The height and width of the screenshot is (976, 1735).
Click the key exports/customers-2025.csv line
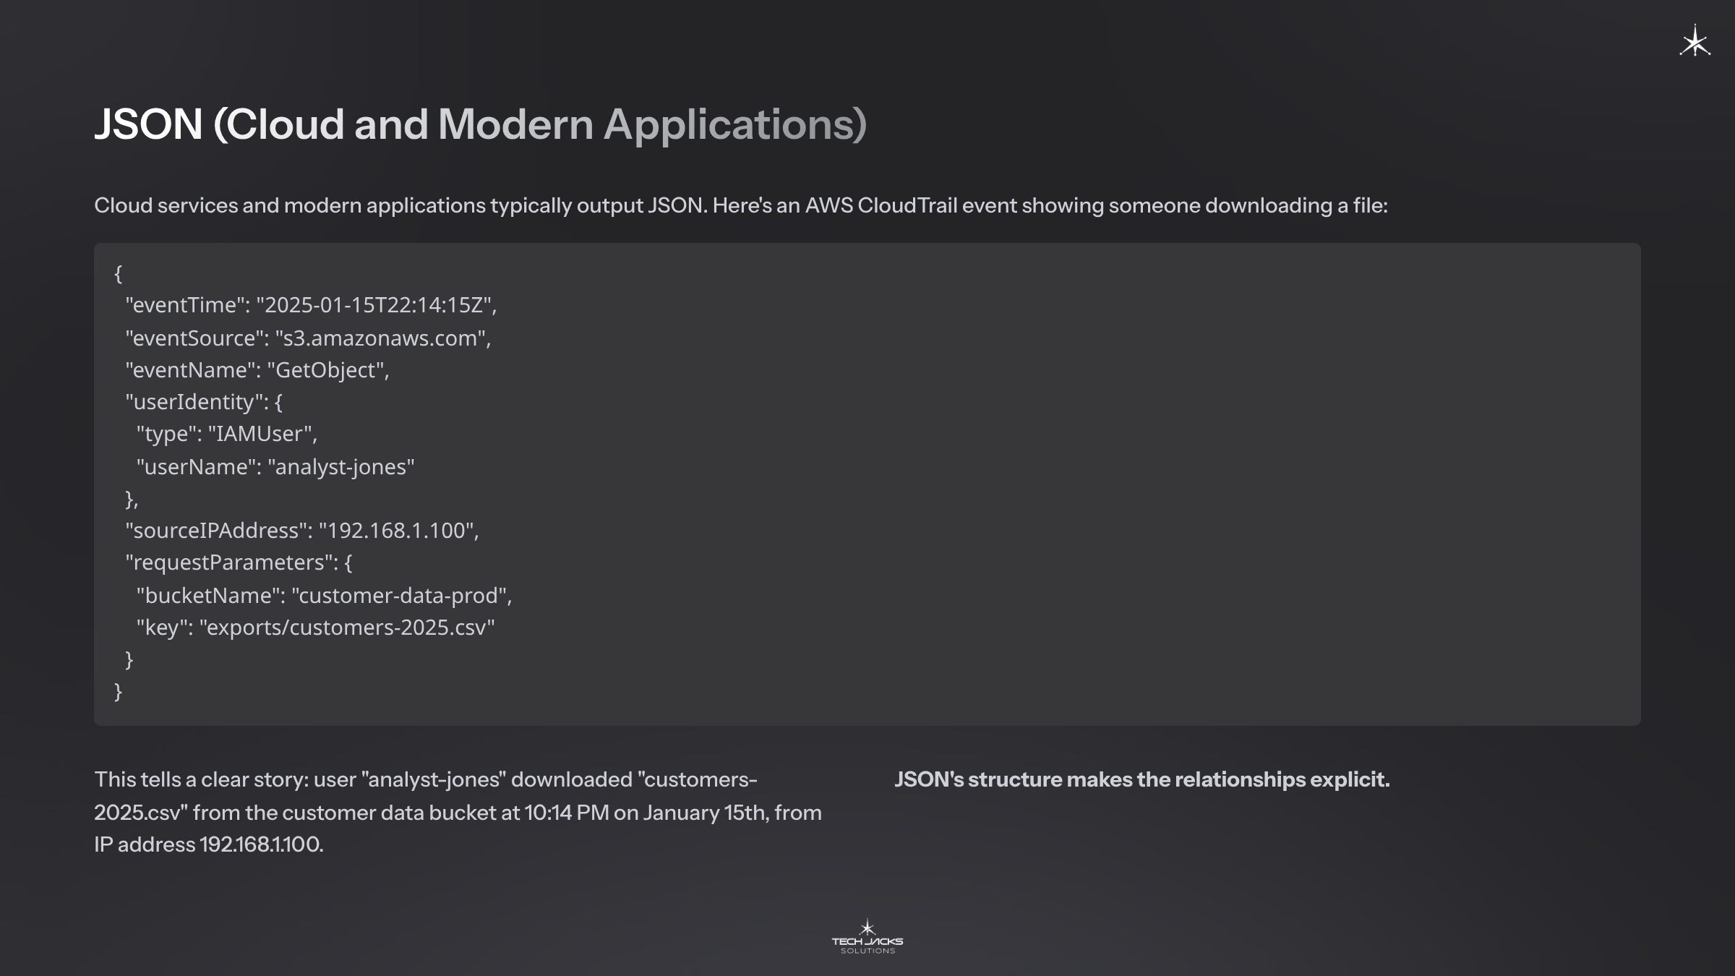point(315,628)
